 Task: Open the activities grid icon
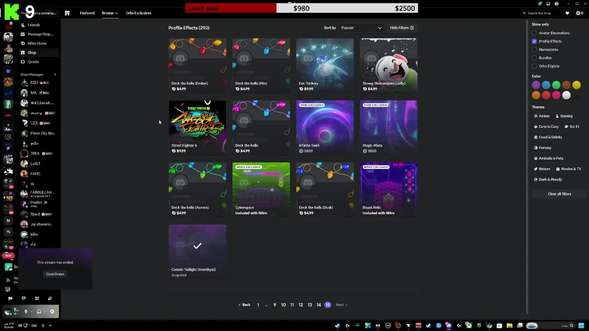(37, 298)
